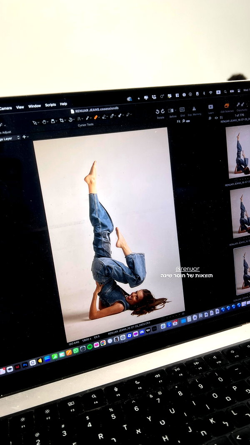
Task: Select the Crop cursor tool
Action: tap(61, 120)
